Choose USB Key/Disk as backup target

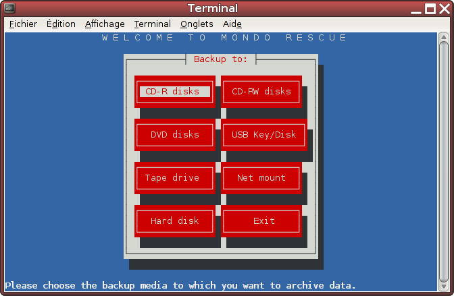(263, 134)
